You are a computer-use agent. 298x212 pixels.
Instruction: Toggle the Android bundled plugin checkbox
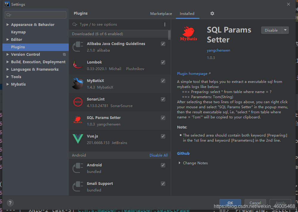[163, 165]
